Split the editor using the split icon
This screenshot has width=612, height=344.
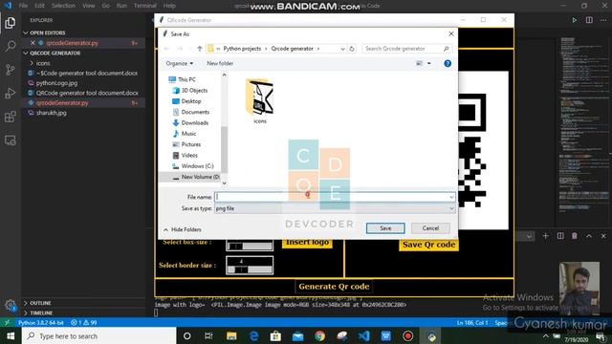[589, 20]
